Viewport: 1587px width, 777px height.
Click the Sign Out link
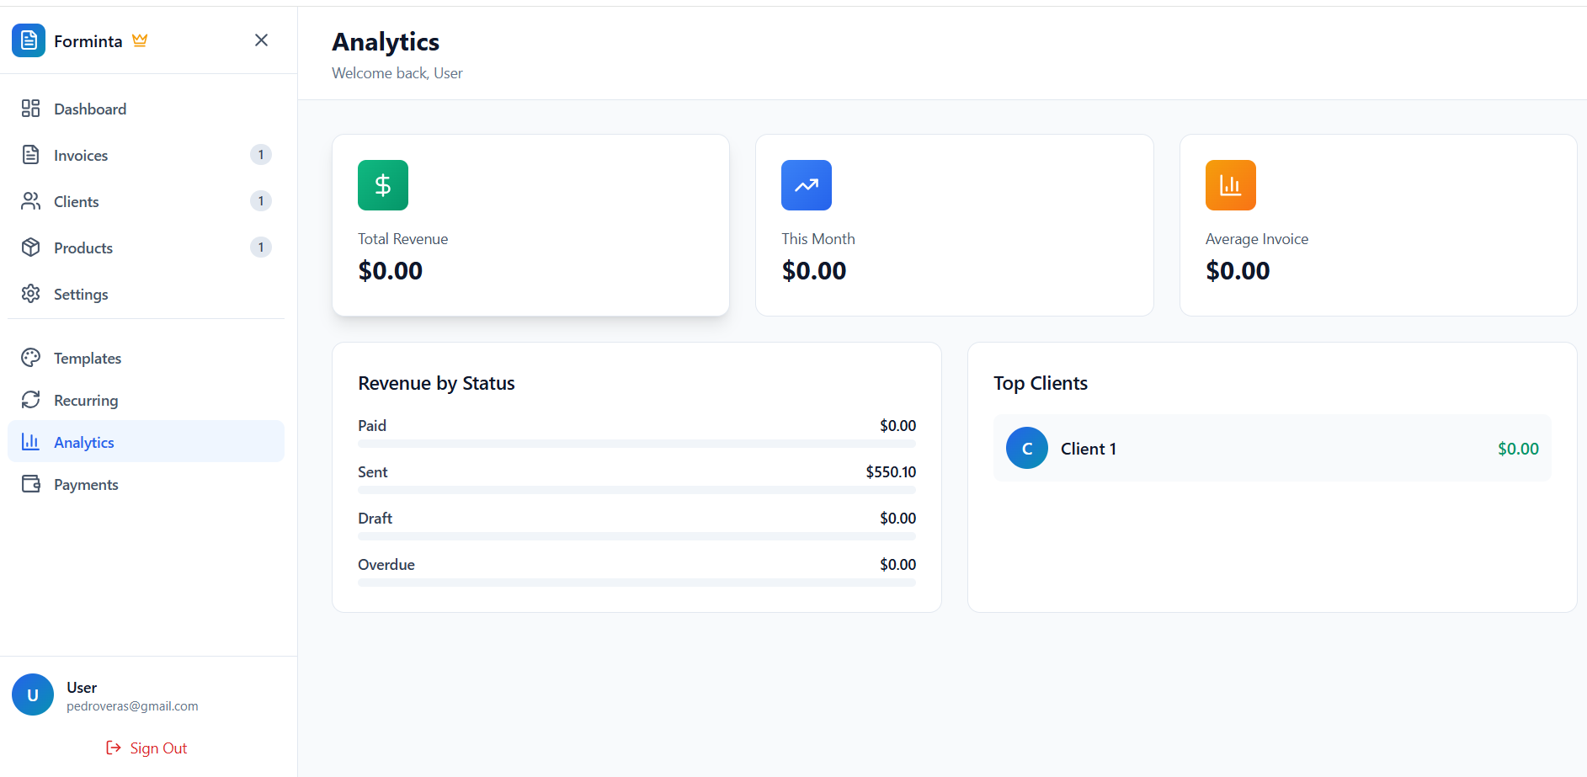click(x=146, y=748)
